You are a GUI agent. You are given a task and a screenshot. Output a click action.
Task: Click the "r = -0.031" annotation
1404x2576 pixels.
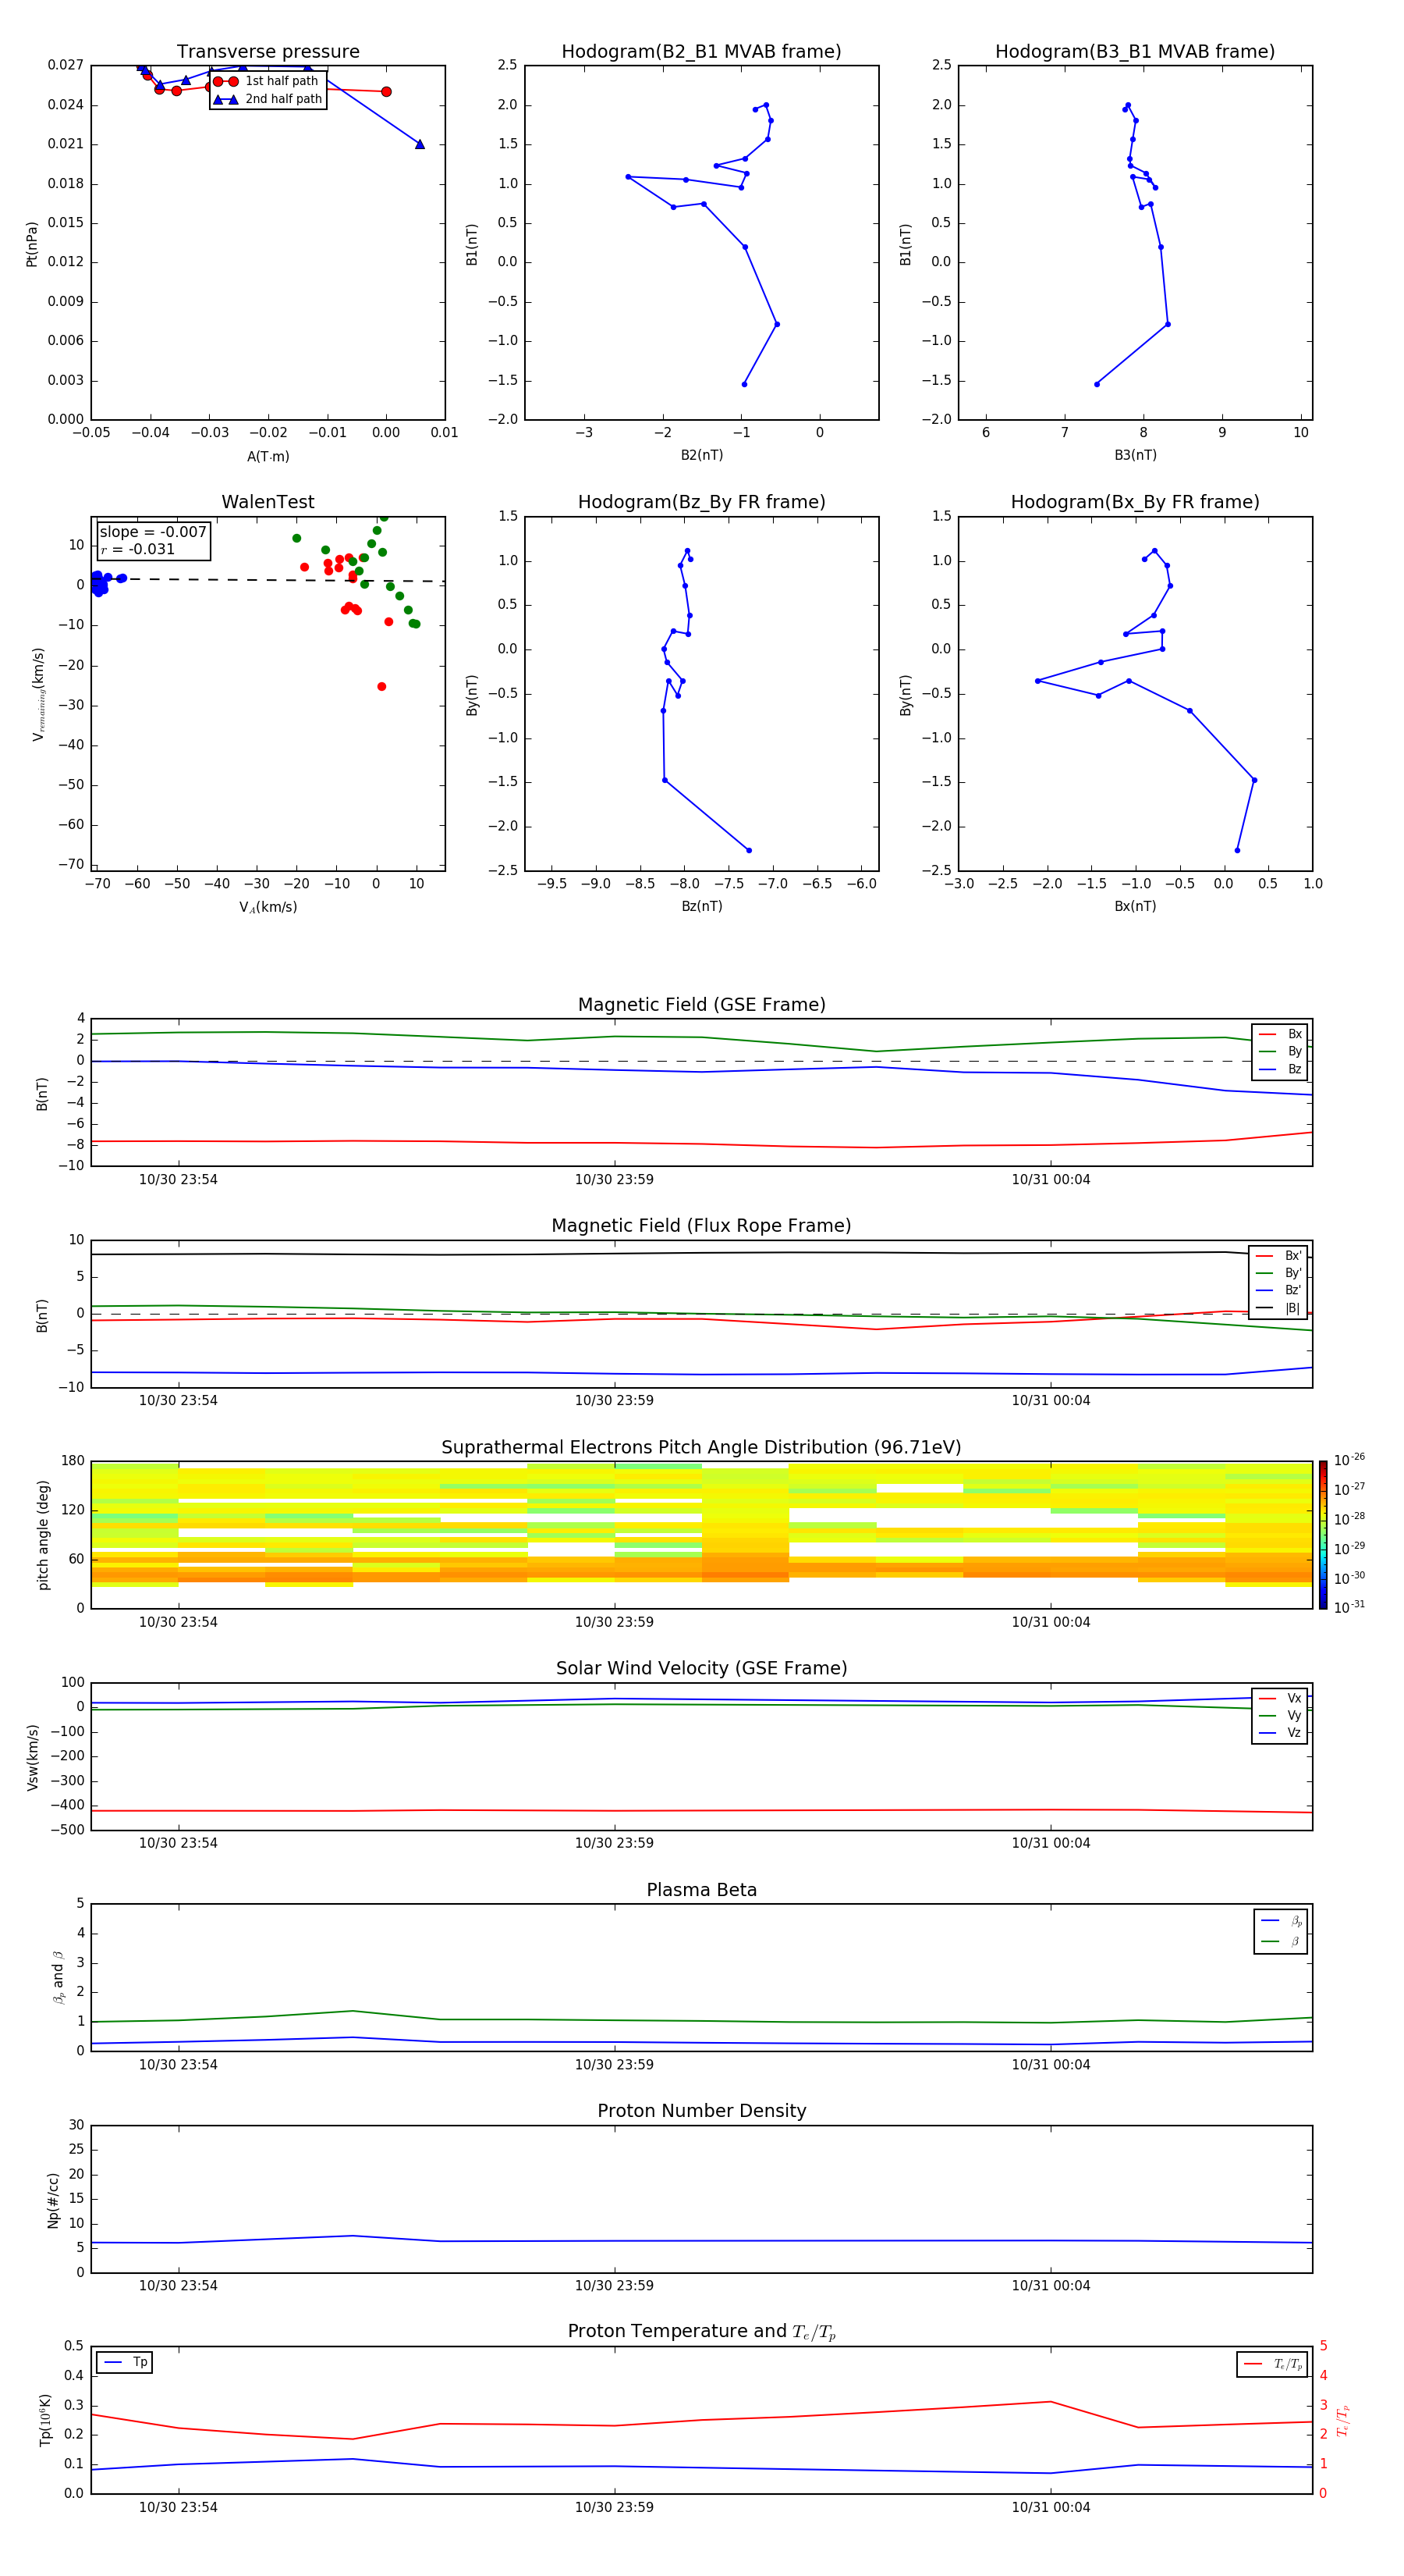point(138,549)
